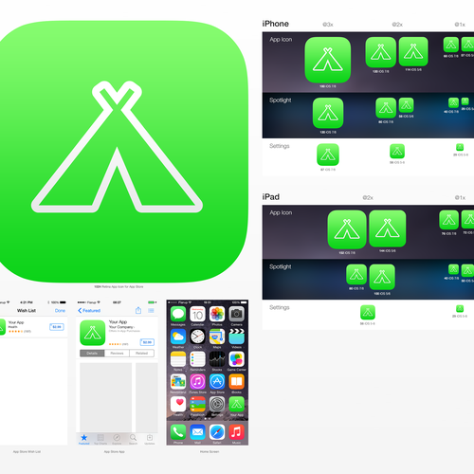This screenshot has height=474, width=474.
Task: Open the iBooks app icon
Action: [x=236, y=382]
